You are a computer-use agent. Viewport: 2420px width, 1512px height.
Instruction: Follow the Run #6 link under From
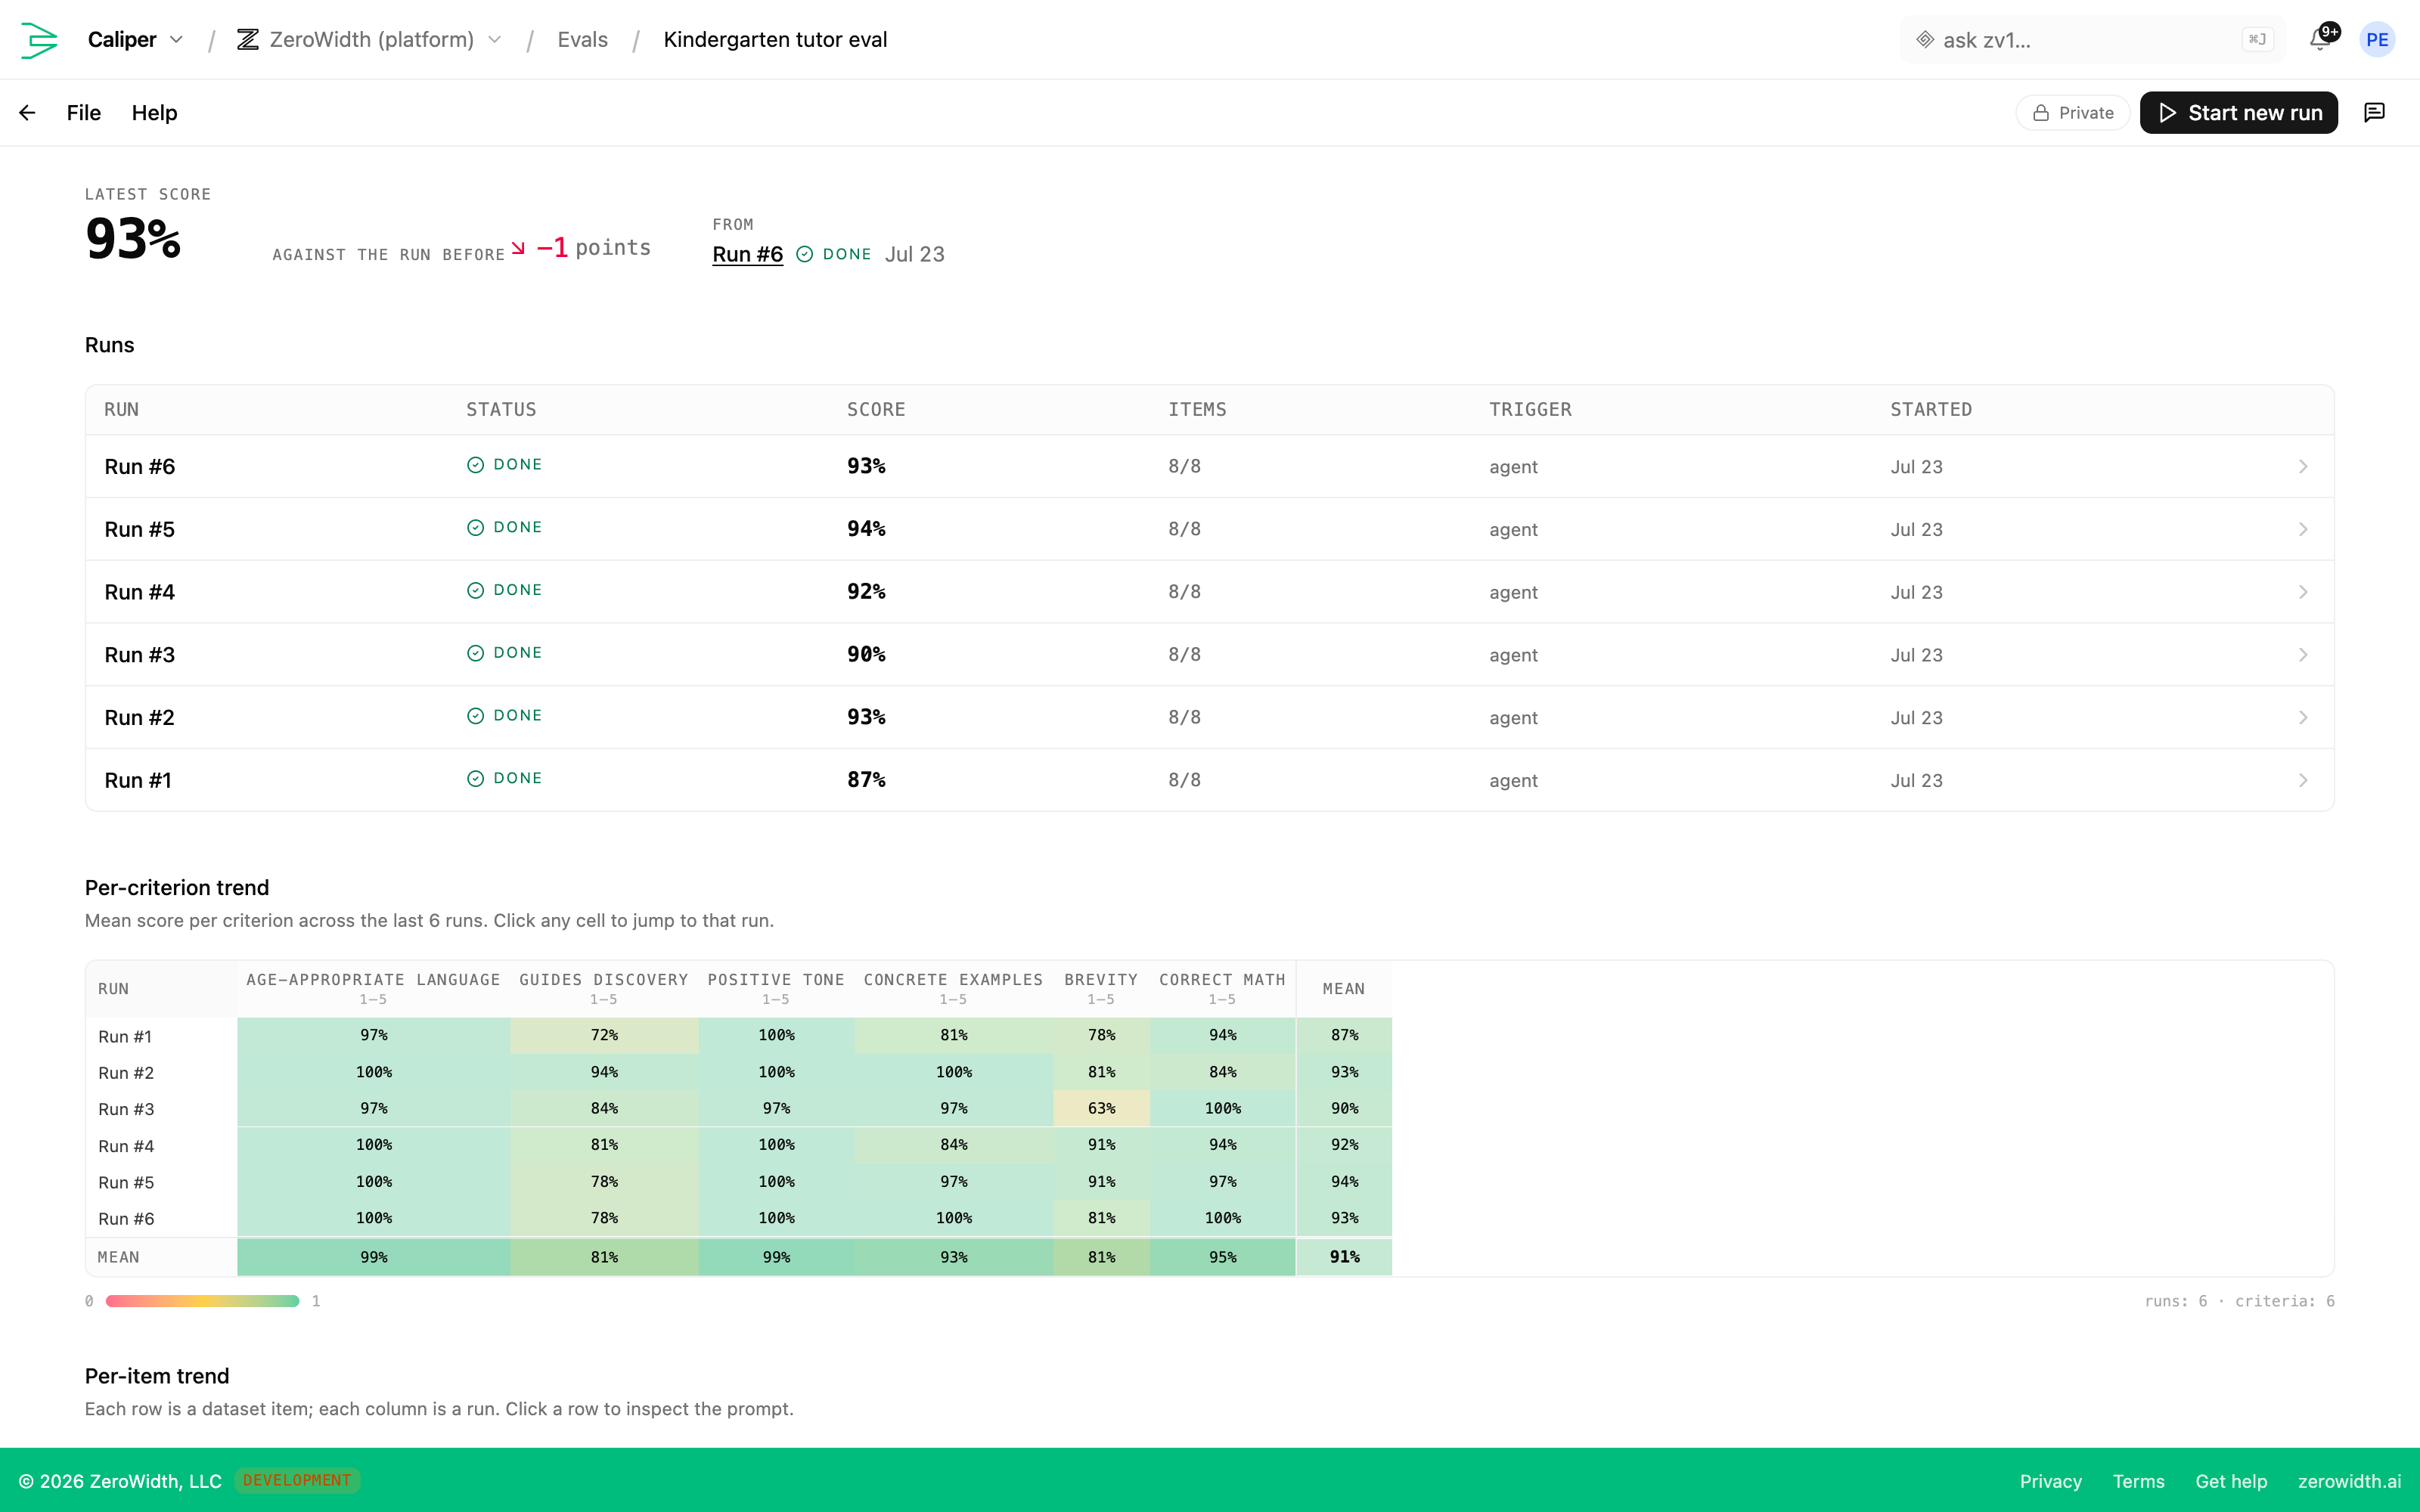tap(747, 255)
